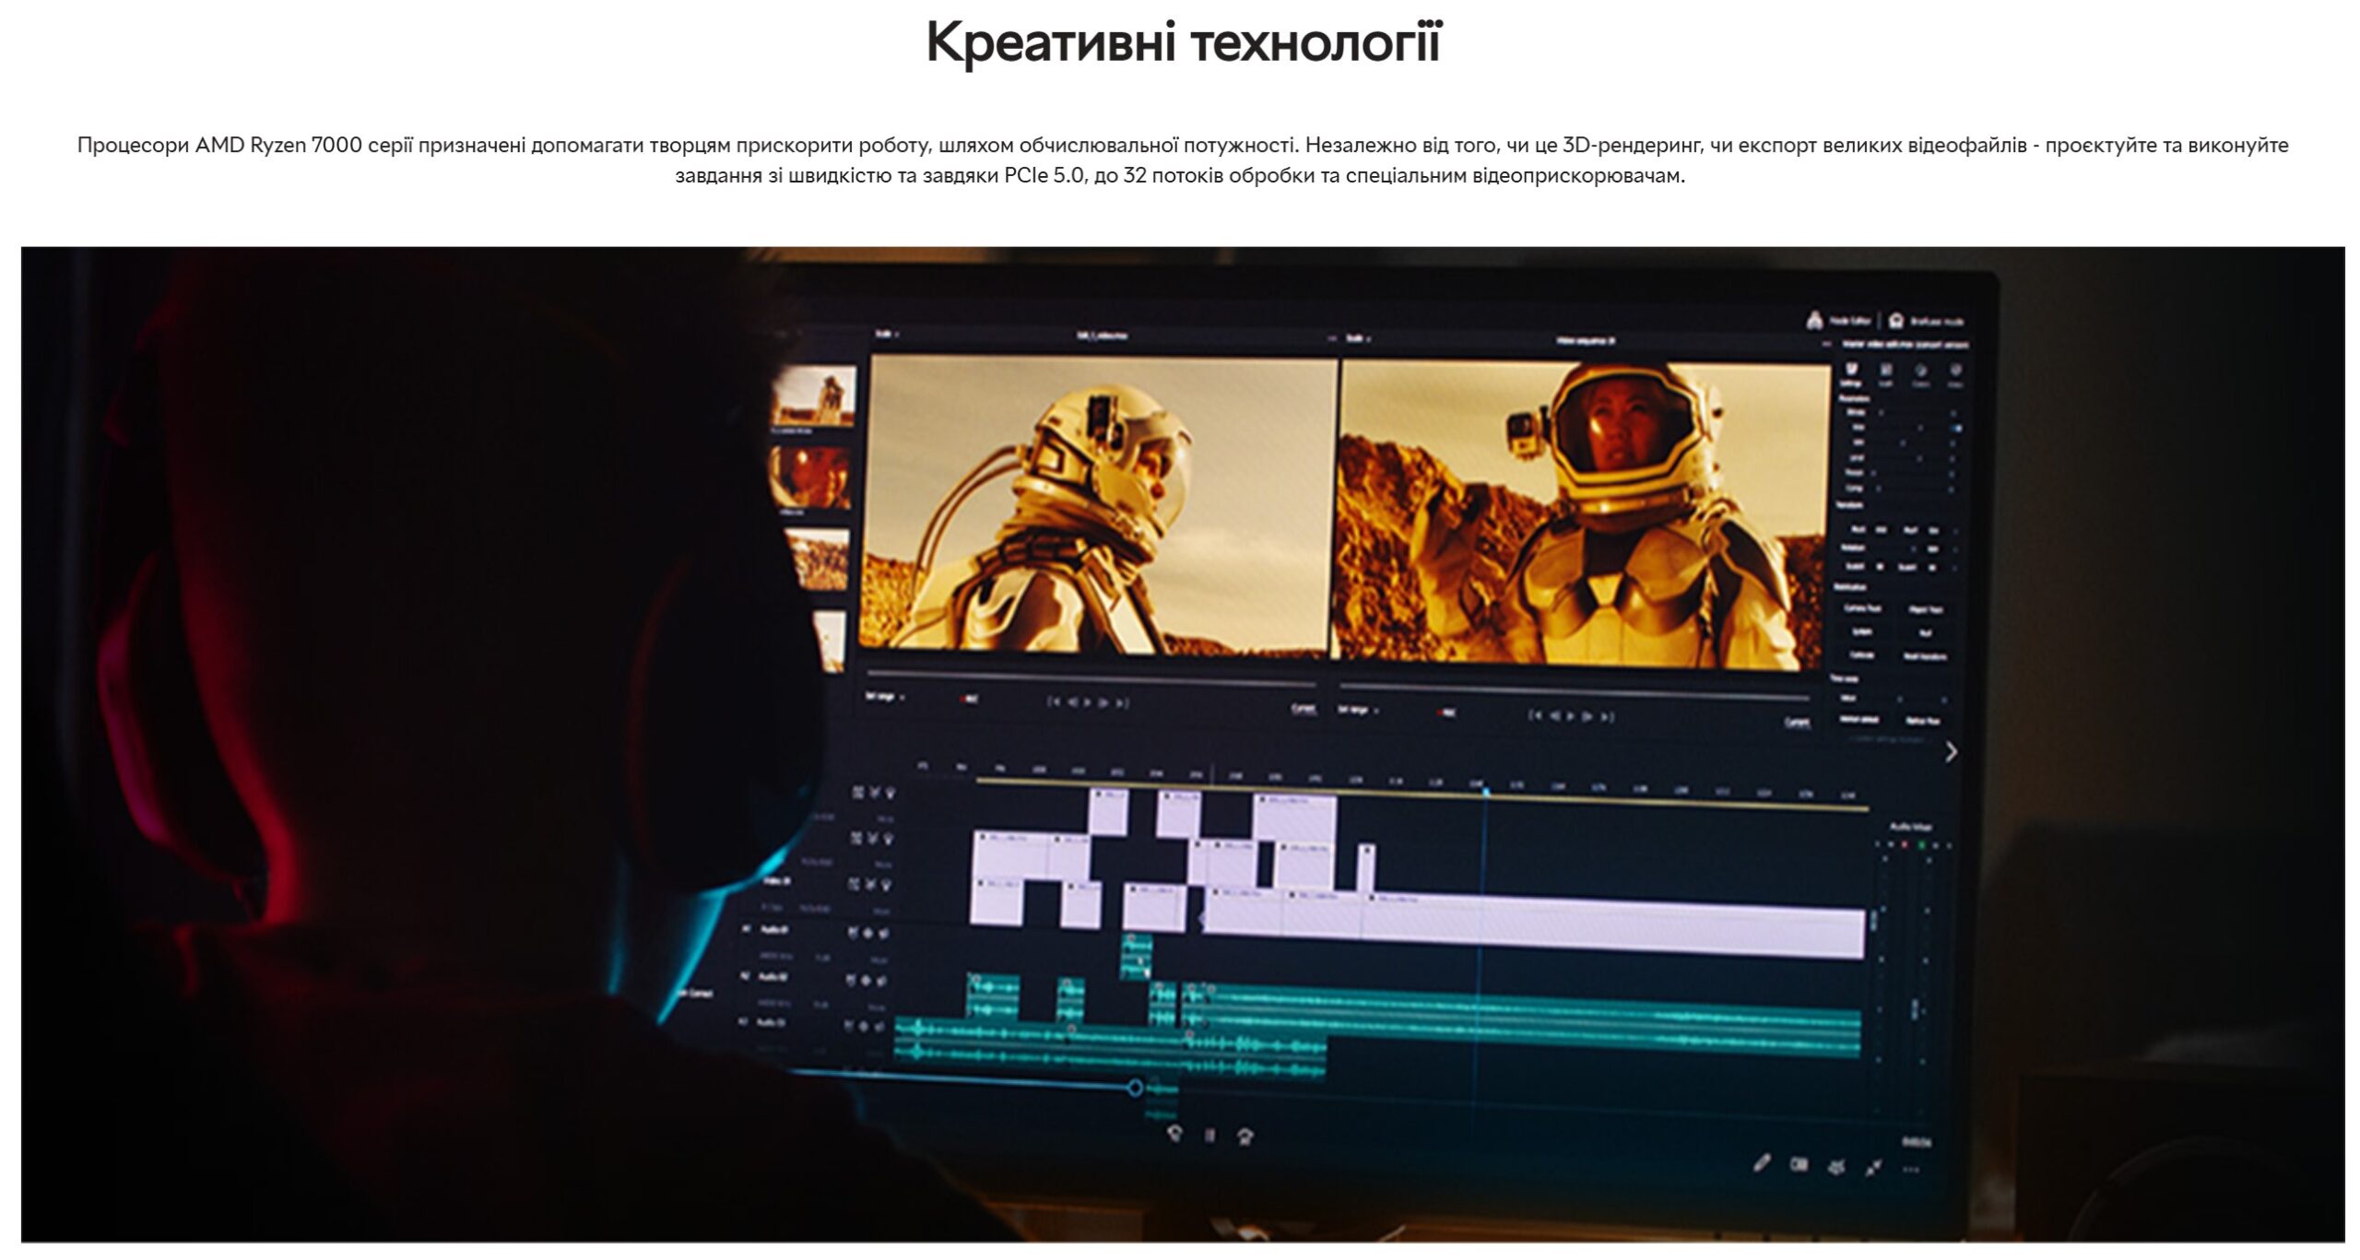Click the timeline zoom slider handle
This screenshot has height=1260, width=2360.
1135,1088
